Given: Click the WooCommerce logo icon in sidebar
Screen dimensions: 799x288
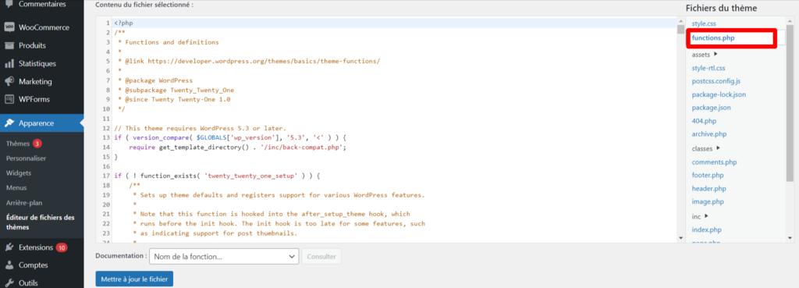Looking at the screenshot, I should (9, 27).
